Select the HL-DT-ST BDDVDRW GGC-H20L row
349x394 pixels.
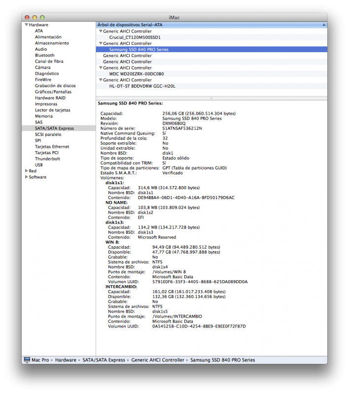point(211,86)
